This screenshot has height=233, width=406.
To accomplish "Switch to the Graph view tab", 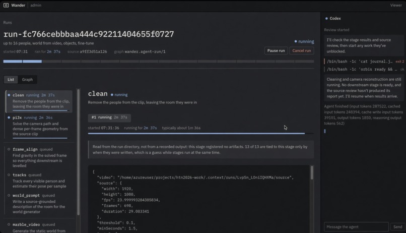I will [x=27, y=80].
